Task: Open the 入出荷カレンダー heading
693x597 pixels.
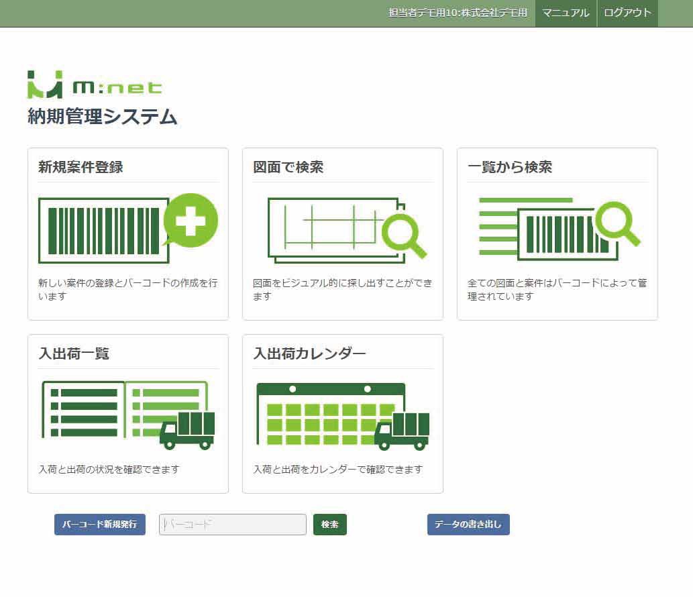Action: 309,354
